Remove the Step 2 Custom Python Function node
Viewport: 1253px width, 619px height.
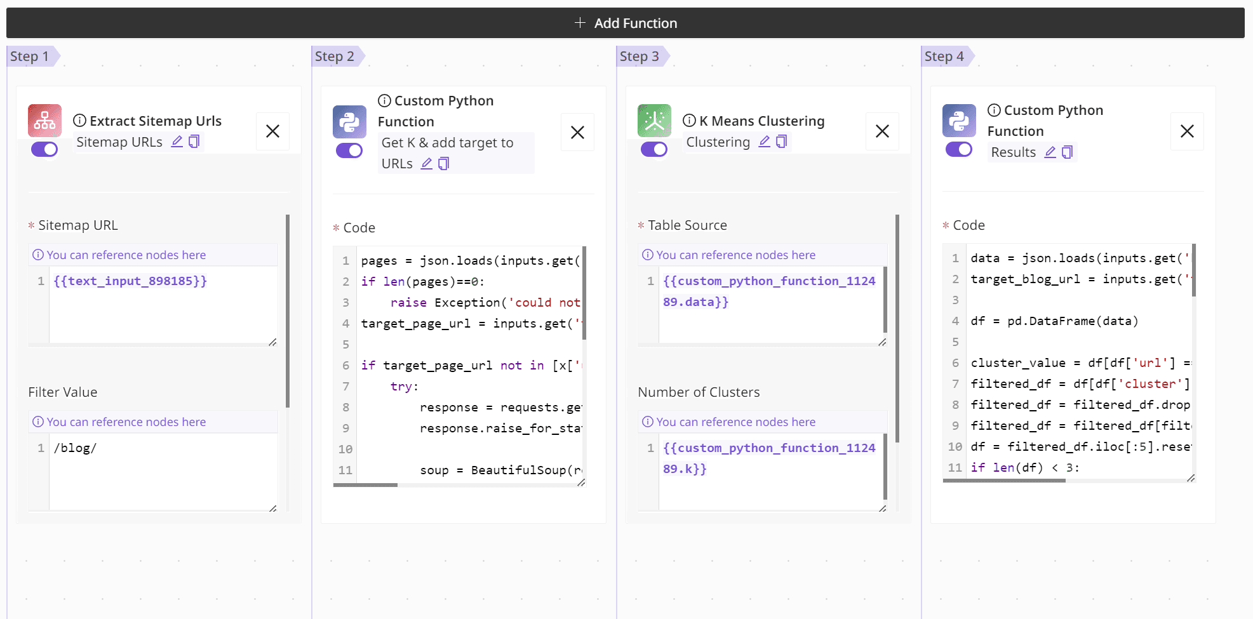click(x=577, y=132)
